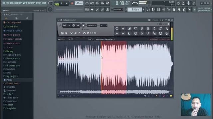Click the Edison scissors edit tool icon
The image size is (213, 119).
(x=71, y=33)
